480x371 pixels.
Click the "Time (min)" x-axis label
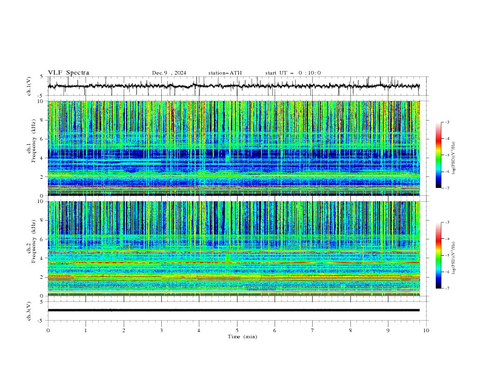(x=242, y=336)
